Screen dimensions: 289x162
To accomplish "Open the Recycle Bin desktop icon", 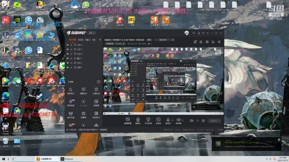I will (5, 143).
